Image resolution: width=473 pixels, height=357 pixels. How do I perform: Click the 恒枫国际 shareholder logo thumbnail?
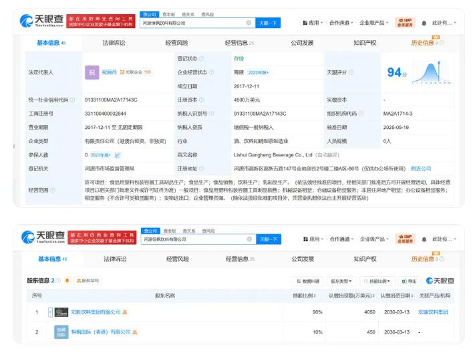click(61, 332)
